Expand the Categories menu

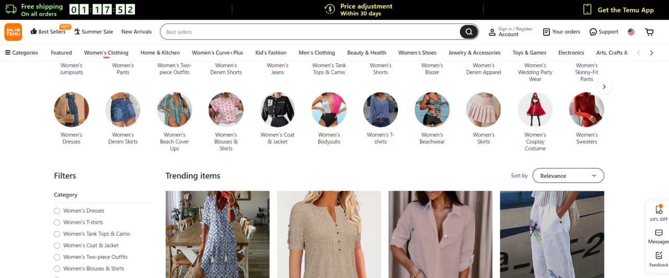(21, 53)
